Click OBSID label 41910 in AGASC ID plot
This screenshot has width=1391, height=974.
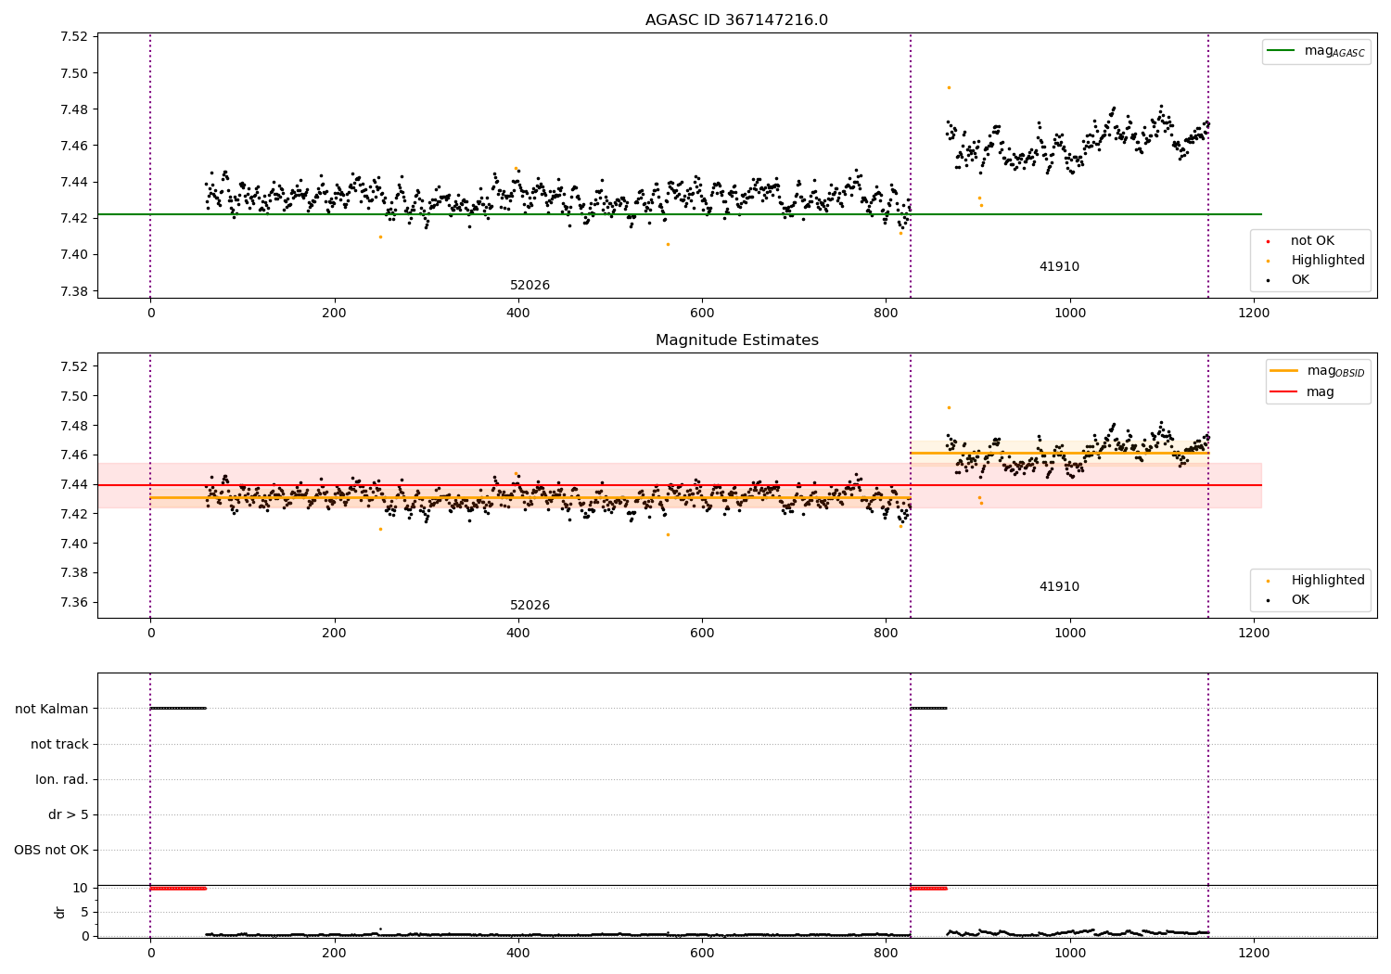[x=1059, y=267]
